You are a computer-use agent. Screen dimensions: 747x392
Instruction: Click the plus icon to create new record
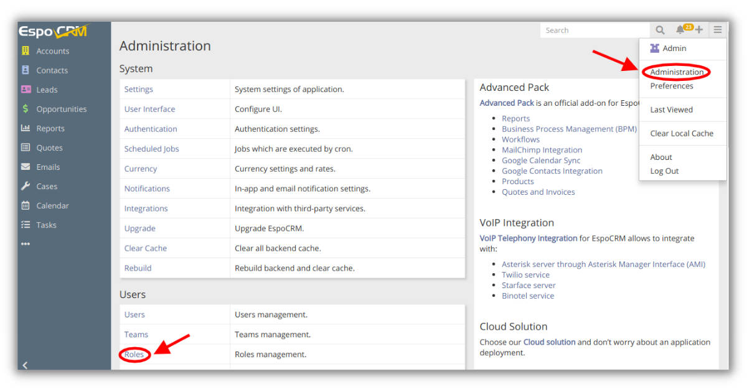[x=698, y=29]
